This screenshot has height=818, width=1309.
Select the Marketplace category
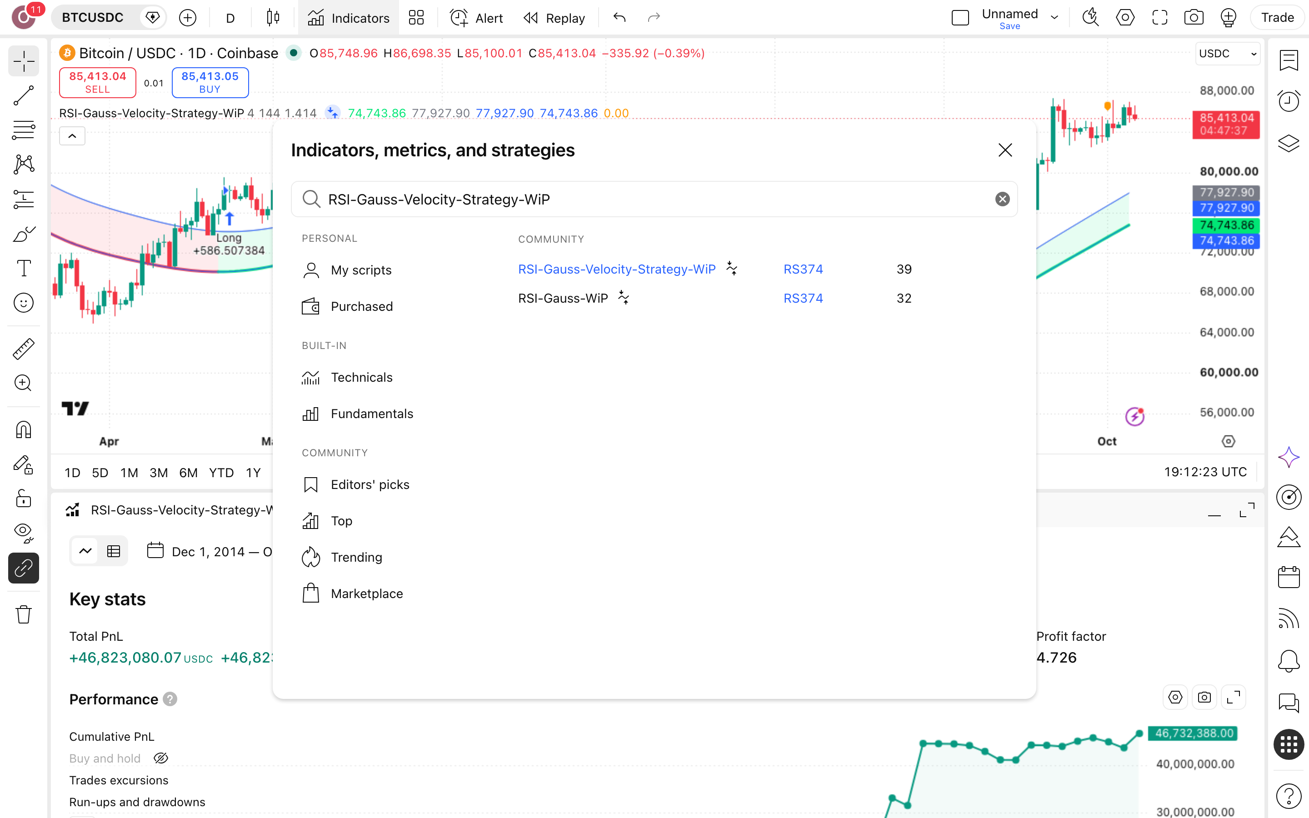click(353, 594)
